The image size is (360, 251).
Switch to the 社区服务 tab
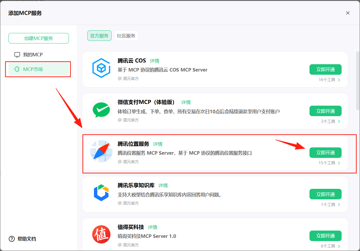(126, 36)
